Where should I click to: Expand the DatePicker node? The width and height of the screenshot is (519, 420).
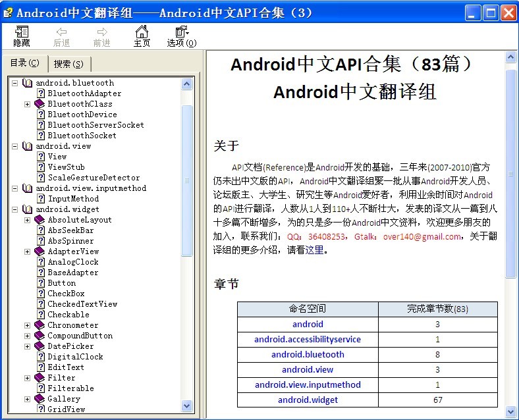pyautogui.click(x=28, y=346)
